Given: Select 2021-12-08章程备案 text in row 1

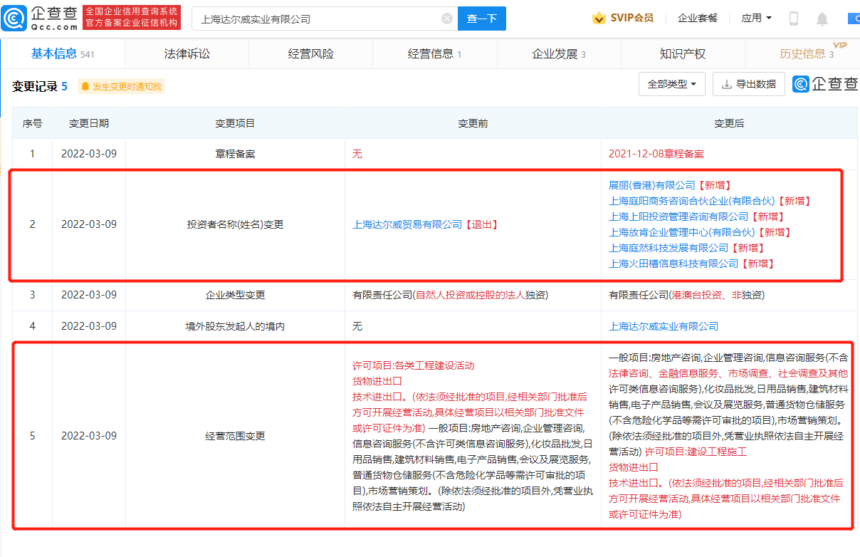Looking at the screenshot, I should point(656,153).
